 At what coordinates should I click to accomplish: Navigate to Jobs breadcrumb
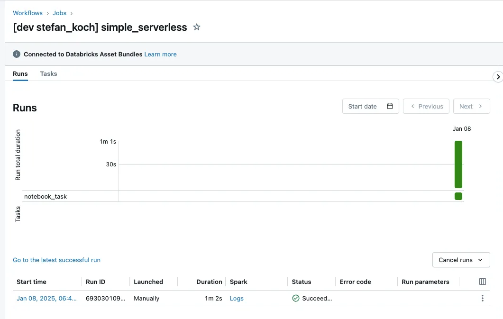60,13
